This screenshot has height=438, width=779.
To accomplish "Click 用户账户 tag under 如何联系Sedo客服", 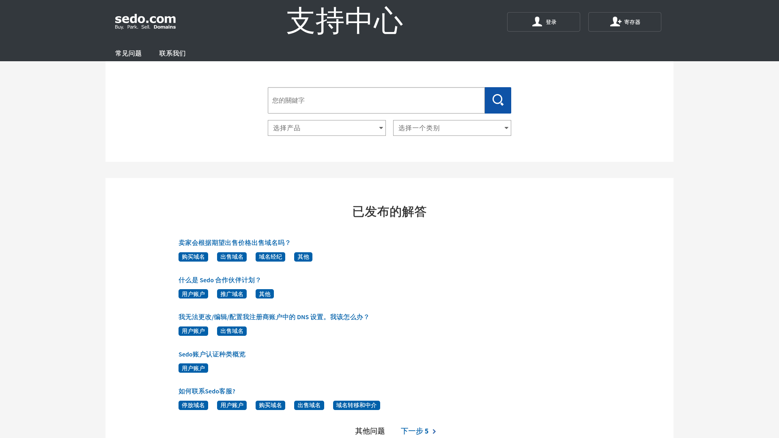I will coord(232,405).
